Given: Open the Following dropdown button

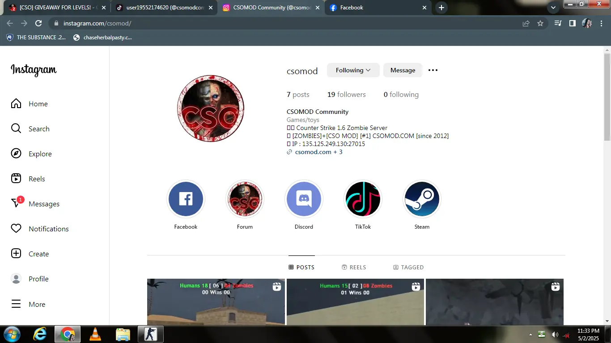Looking at the screenshot, I should pos(353,70).
